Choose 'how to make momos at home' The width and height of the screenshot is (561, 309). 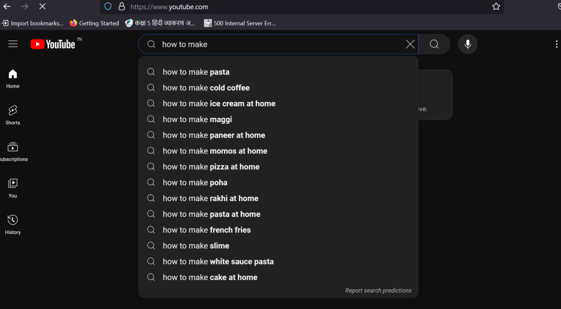pyautogui.click(x=278, y=151)
